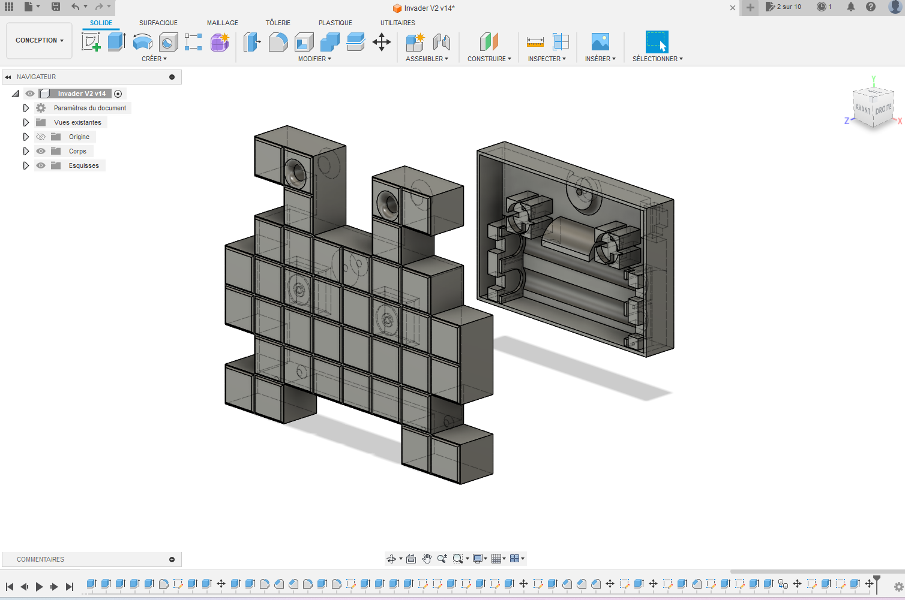Select the Joint tool
Image resolution: width=905 pixels, height=600 pixels.
tap(441, 42)
